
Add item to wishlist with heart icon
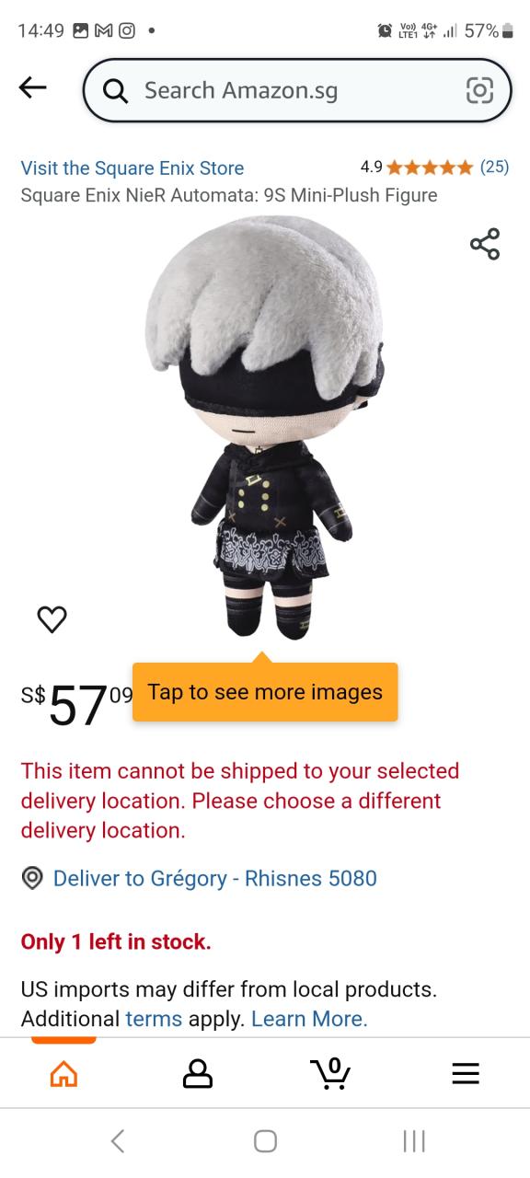tap(52, 619)
